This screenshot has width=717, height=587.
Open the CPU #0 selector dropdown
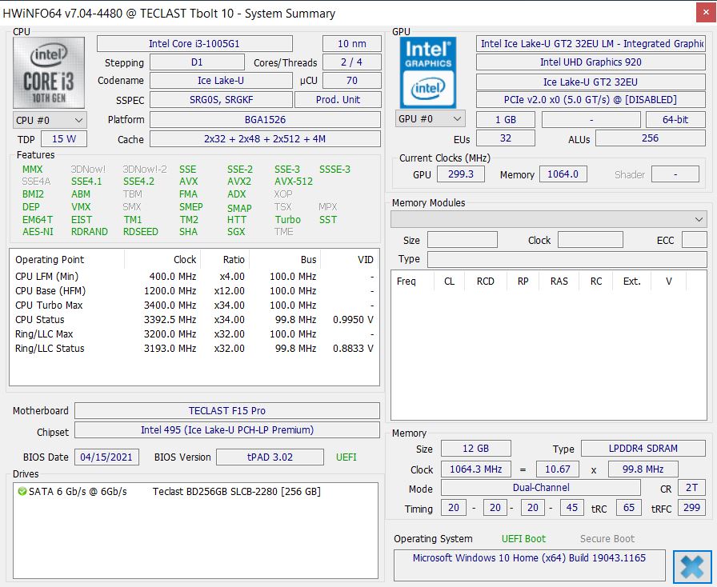pyautogui.click(x=50, y=120)
